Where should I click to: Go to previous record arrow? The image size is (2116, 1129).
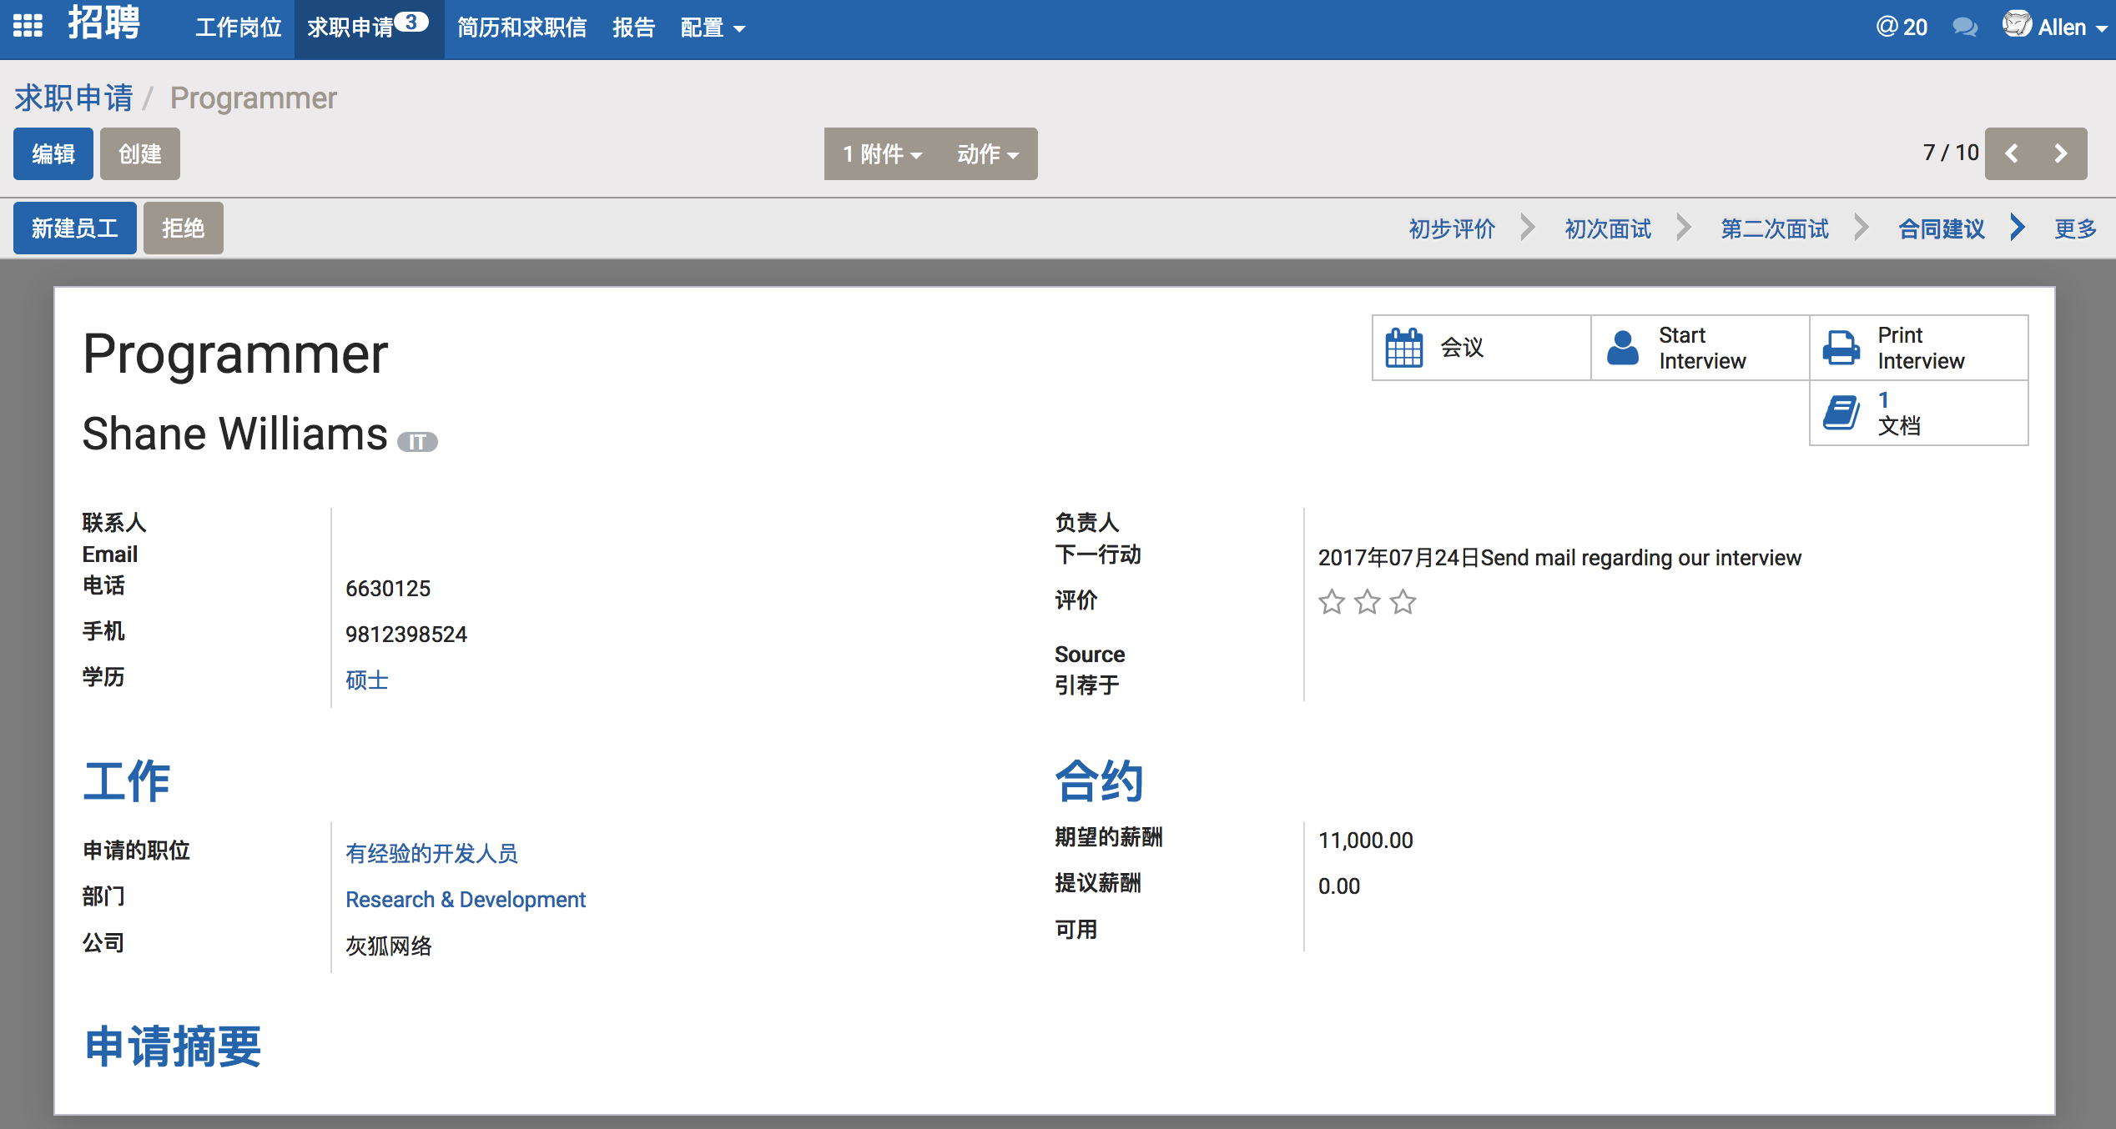click(2012, 153)
